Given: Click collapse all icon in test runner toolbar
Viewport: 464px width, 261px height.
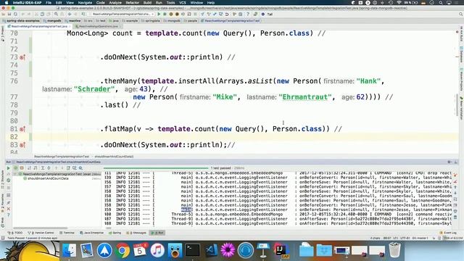Looking at the screenshot, I should click(x=49, y=168).
